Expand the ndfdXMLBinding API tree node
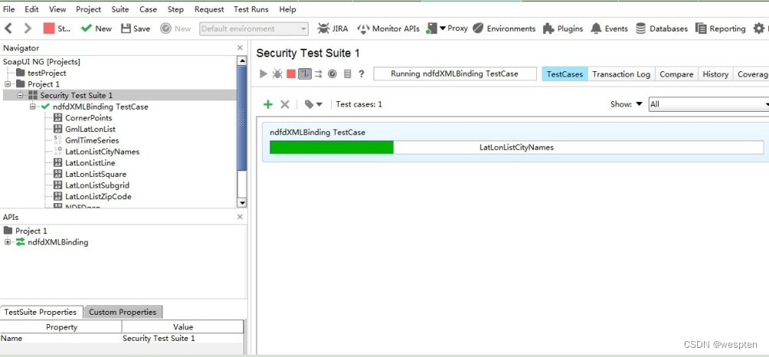 click(x=8, y=242)
